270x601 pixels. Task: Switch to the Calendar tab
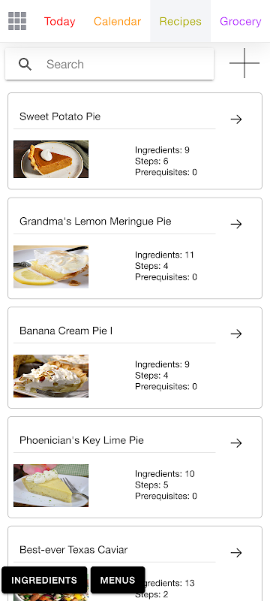pos(118,22)
